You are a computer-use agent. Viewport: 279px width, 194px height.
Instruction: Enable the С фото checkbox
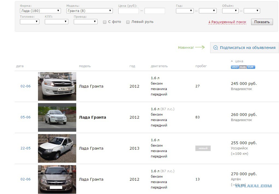(x=105, y=22)
